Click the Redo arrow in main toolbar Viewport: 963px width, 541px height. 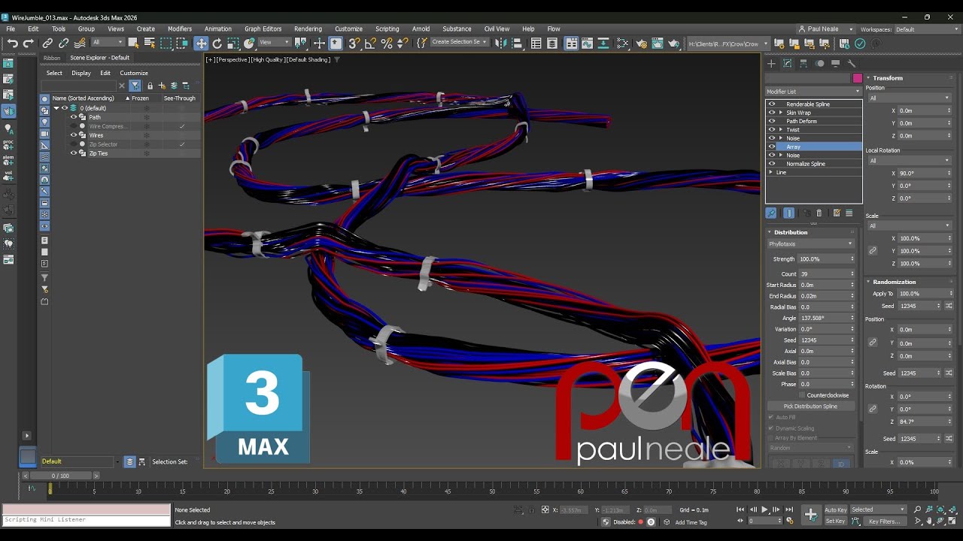(x=29, y=44)
